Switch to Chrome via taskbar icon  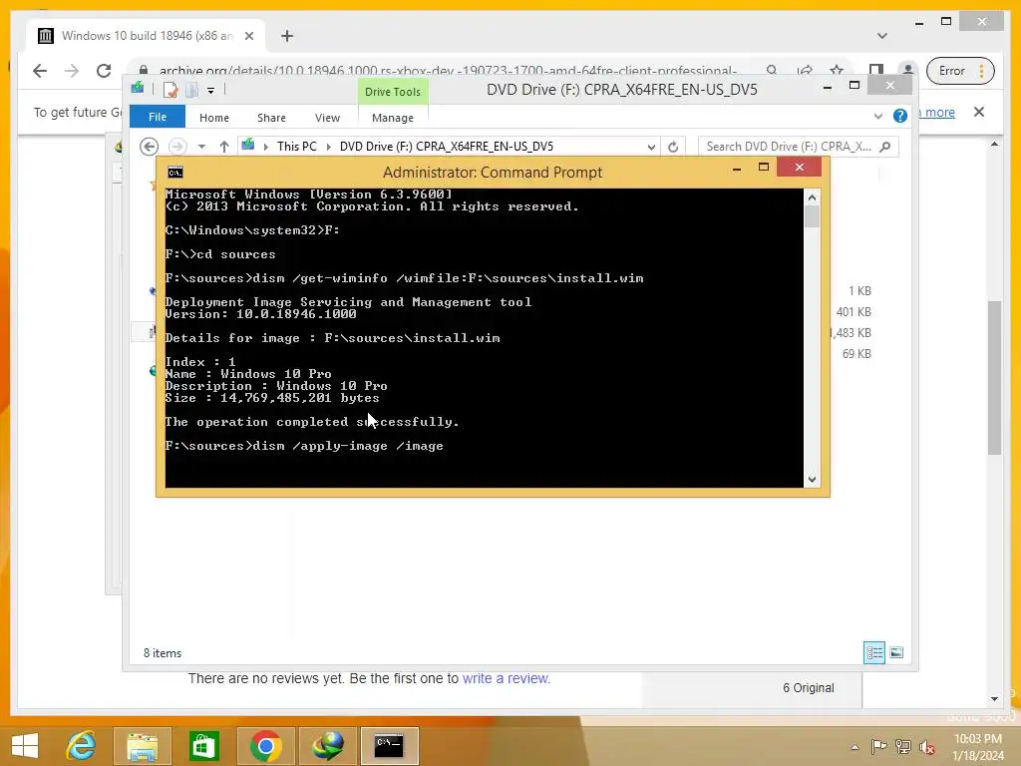265,746
